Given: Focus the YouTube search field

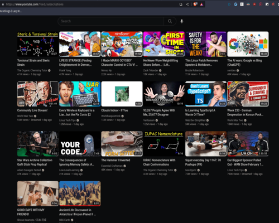Looking at the screenshot, I should [x=111, y=21].
